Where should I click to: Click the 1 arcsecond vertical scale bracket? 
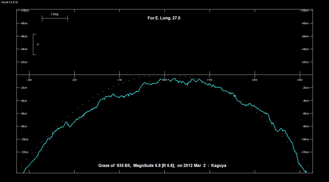(34, 44)
